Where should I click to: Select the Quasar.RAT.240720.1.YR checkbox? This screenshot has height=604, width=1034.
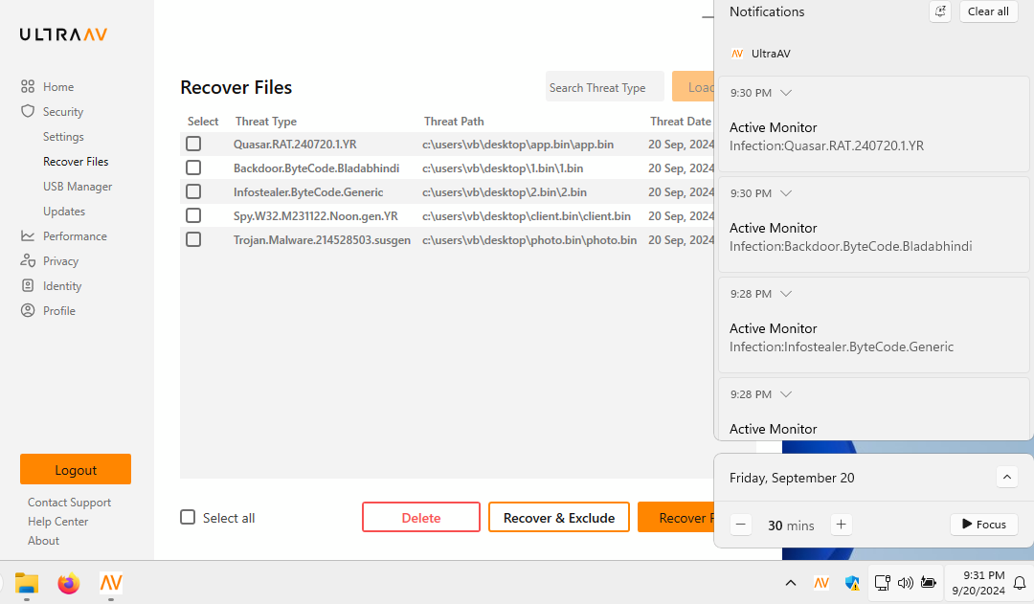[x=193, y=144]
